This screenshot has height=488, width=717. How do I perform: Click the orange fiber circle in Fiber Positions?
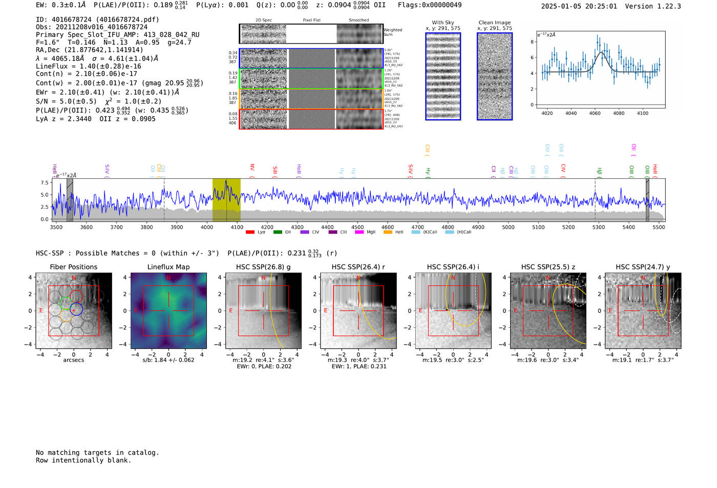coord(66,315)
